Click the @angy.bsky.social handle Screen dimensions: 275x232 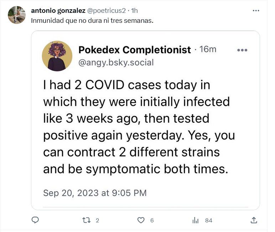[x=116, y=63]
